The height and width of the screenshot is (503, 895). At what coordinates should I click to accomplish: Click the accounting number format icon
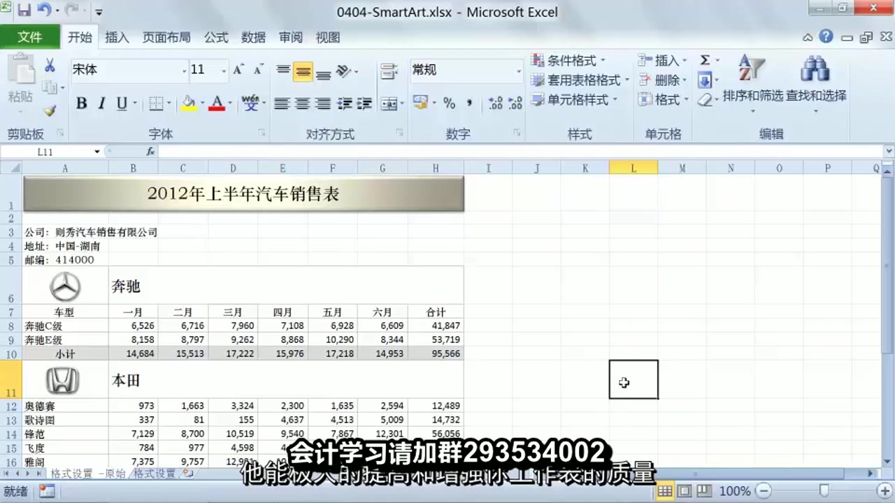(x=420, y=103)
